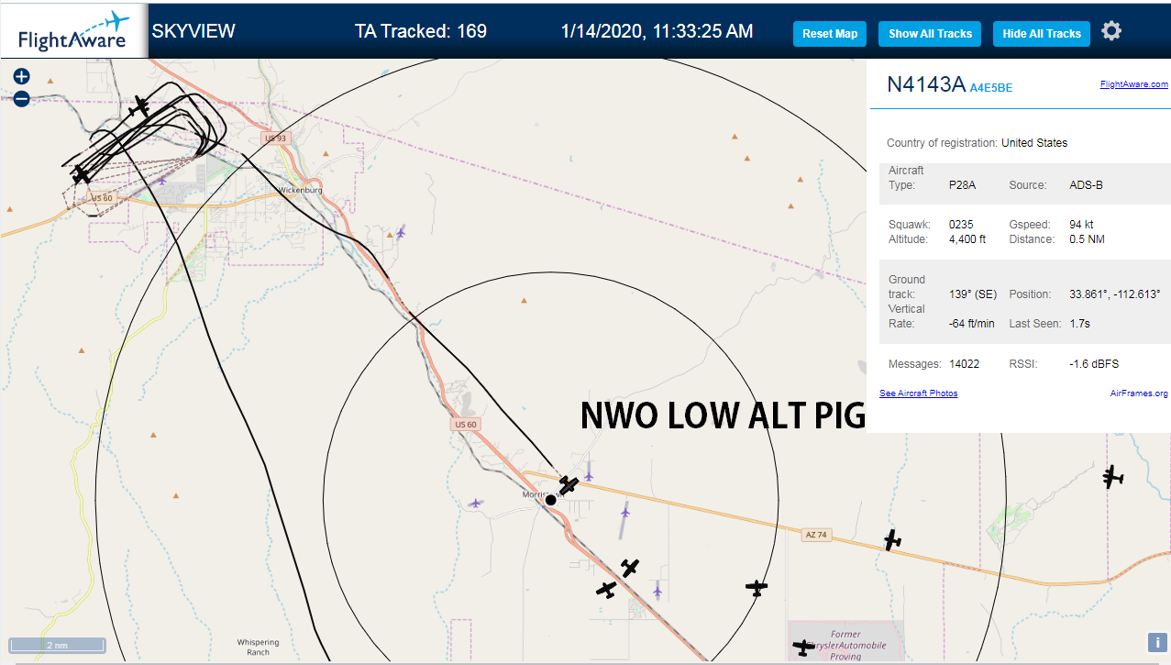The width and height of the screenshot is (1171, 665).
Task: Click the RSSI value -1.6 dBFS
Action: coord(1094,364)
